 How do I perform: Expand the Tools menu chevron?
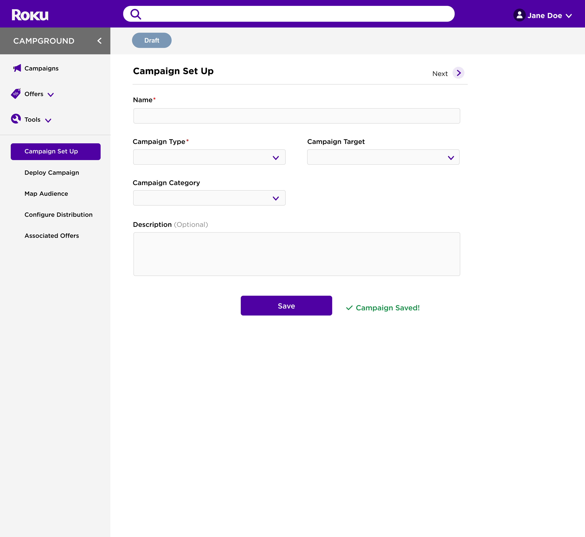point(48,120)
